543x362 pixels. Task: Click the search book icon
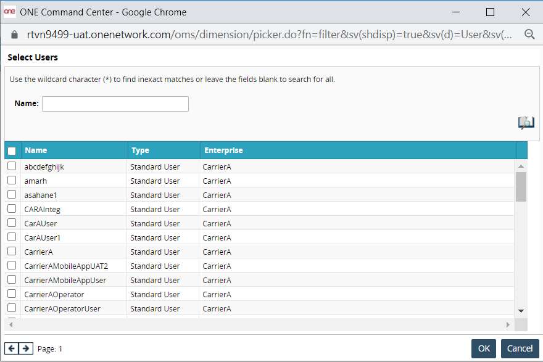tap(526, 123)
